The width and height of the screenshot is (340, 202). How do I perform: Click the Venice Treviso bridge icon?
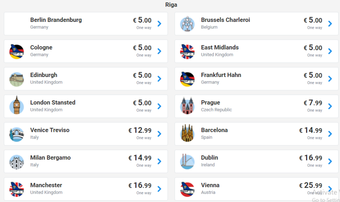(x=17, y=134)
